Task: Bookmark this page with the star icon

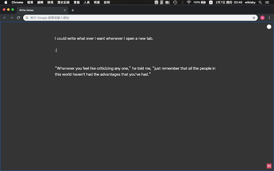Action: 254,18
